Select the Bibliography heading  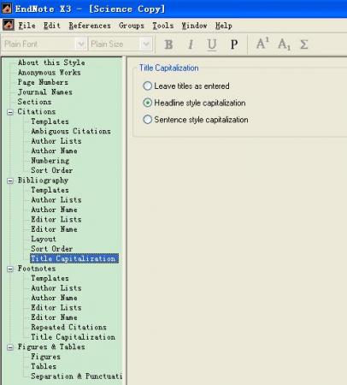[43, 181]
